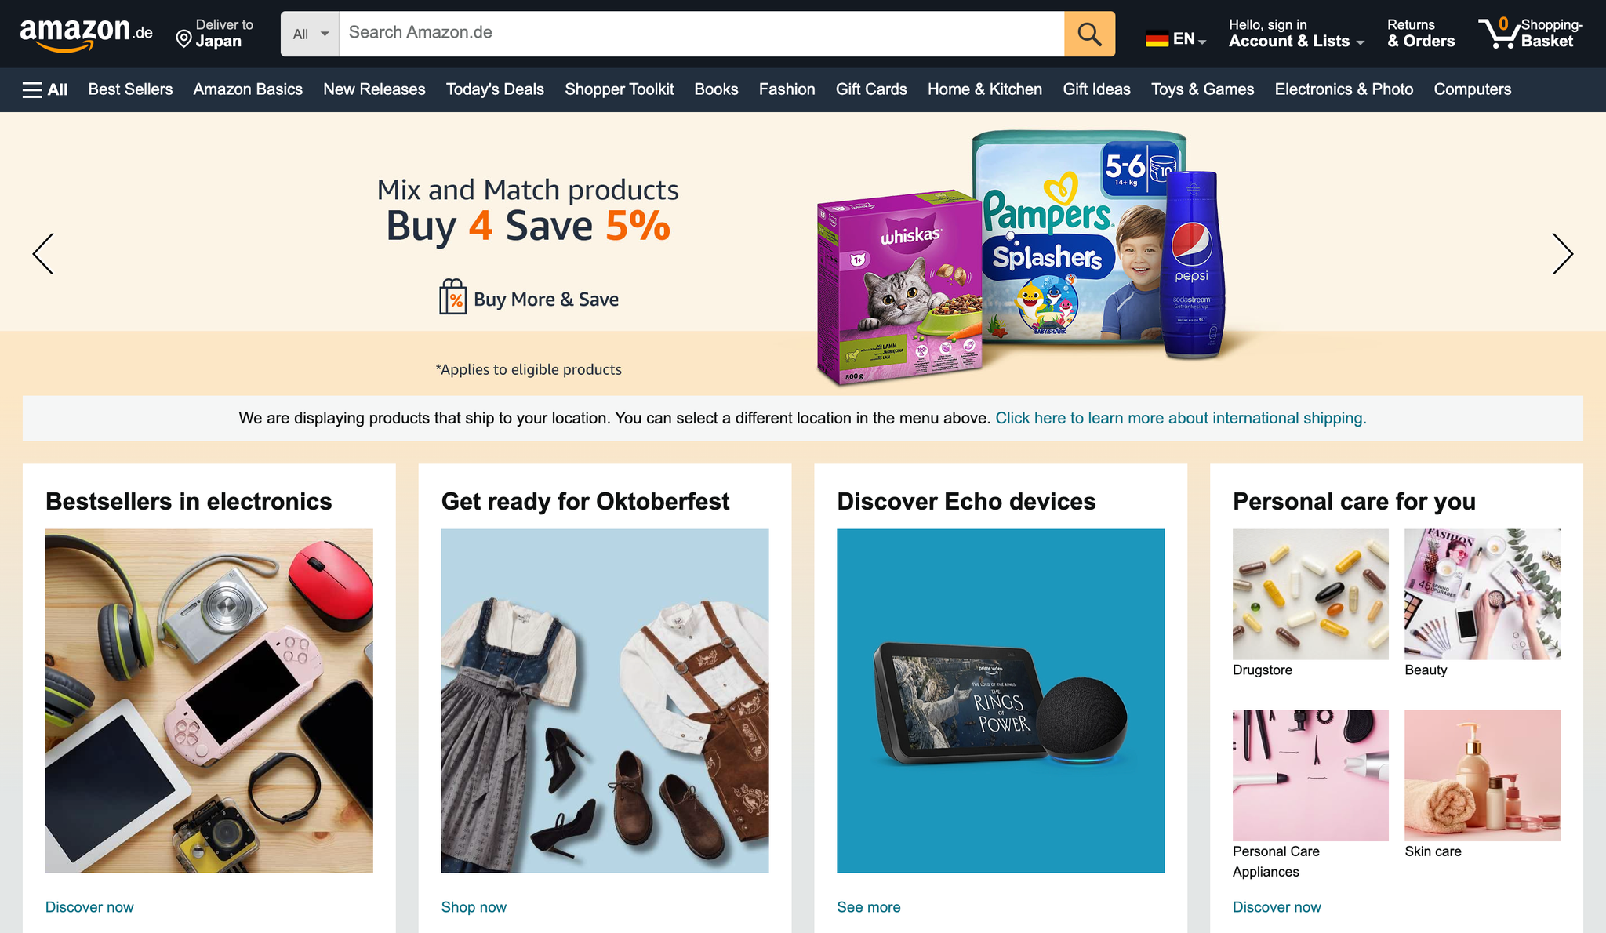
Task: Open the hamburger All menu
Action: (45, 89)
